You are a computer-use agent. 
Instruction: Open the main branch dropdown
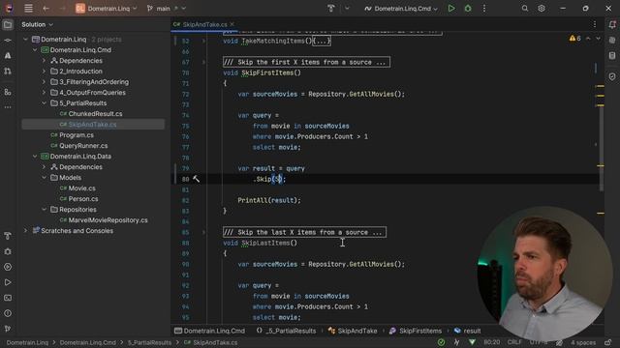(x=166, y=9)
